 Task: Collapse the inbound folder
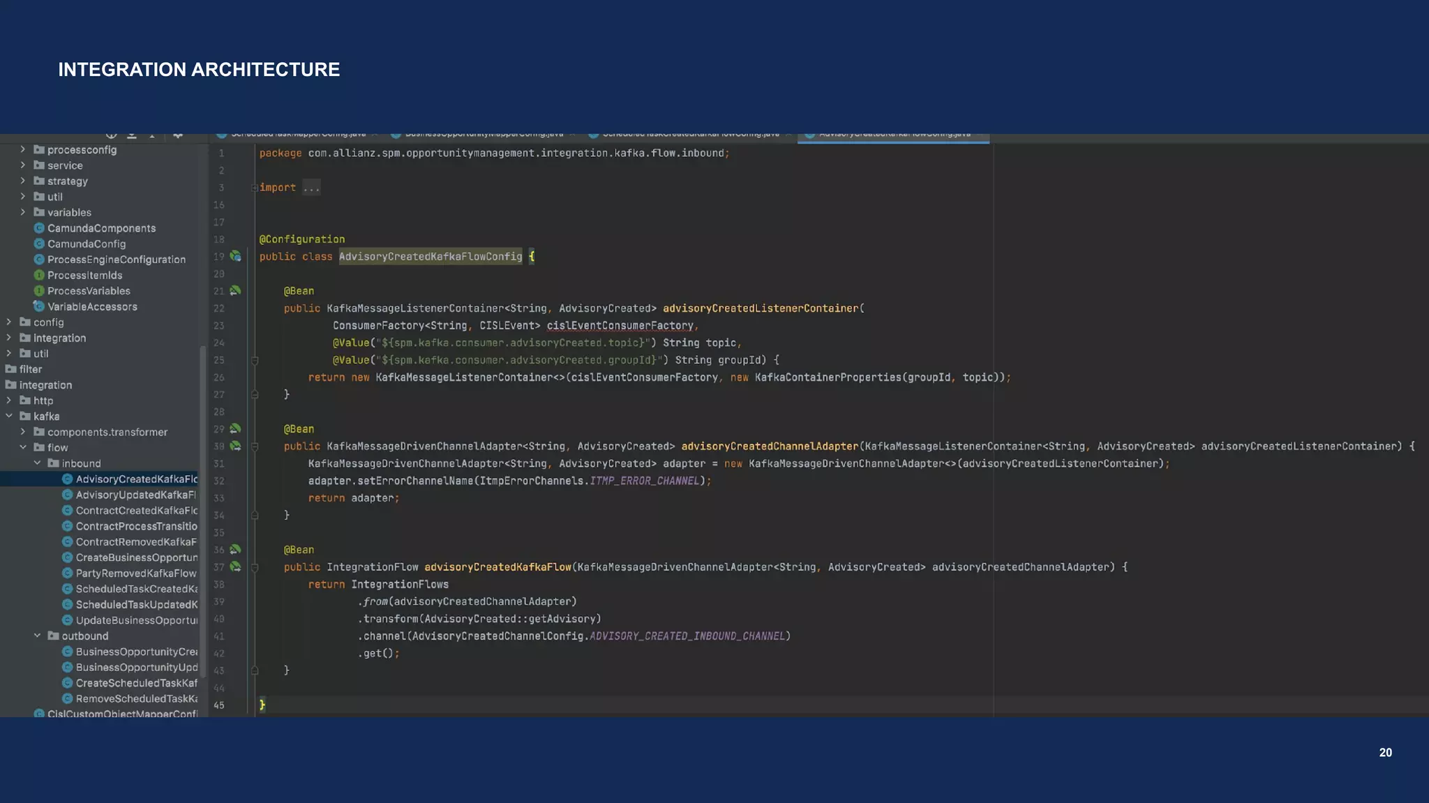37,463
